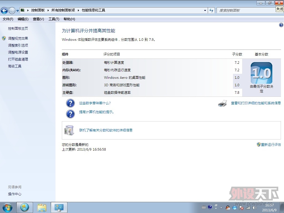Click the blue round face tray icon
The height and width of the screenshot is (213, 284).
(235, 207)
